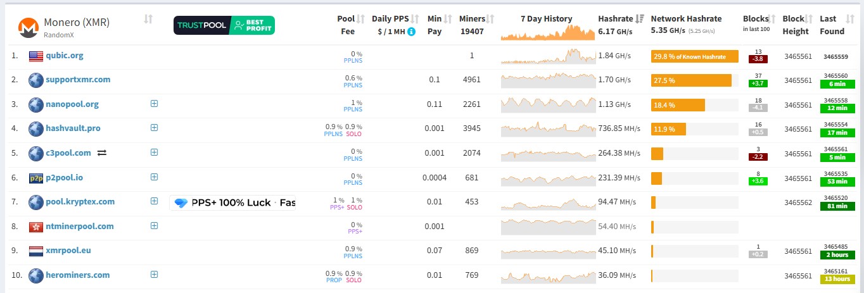Expand details for p2pool.io
The height and width of the screenshot is (293, 864).
154,177
